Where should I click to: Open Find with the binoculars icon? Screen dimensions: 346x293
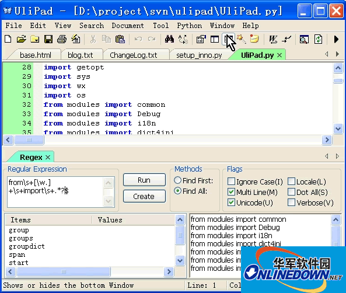pyautogui.click(x=169, y=39)
